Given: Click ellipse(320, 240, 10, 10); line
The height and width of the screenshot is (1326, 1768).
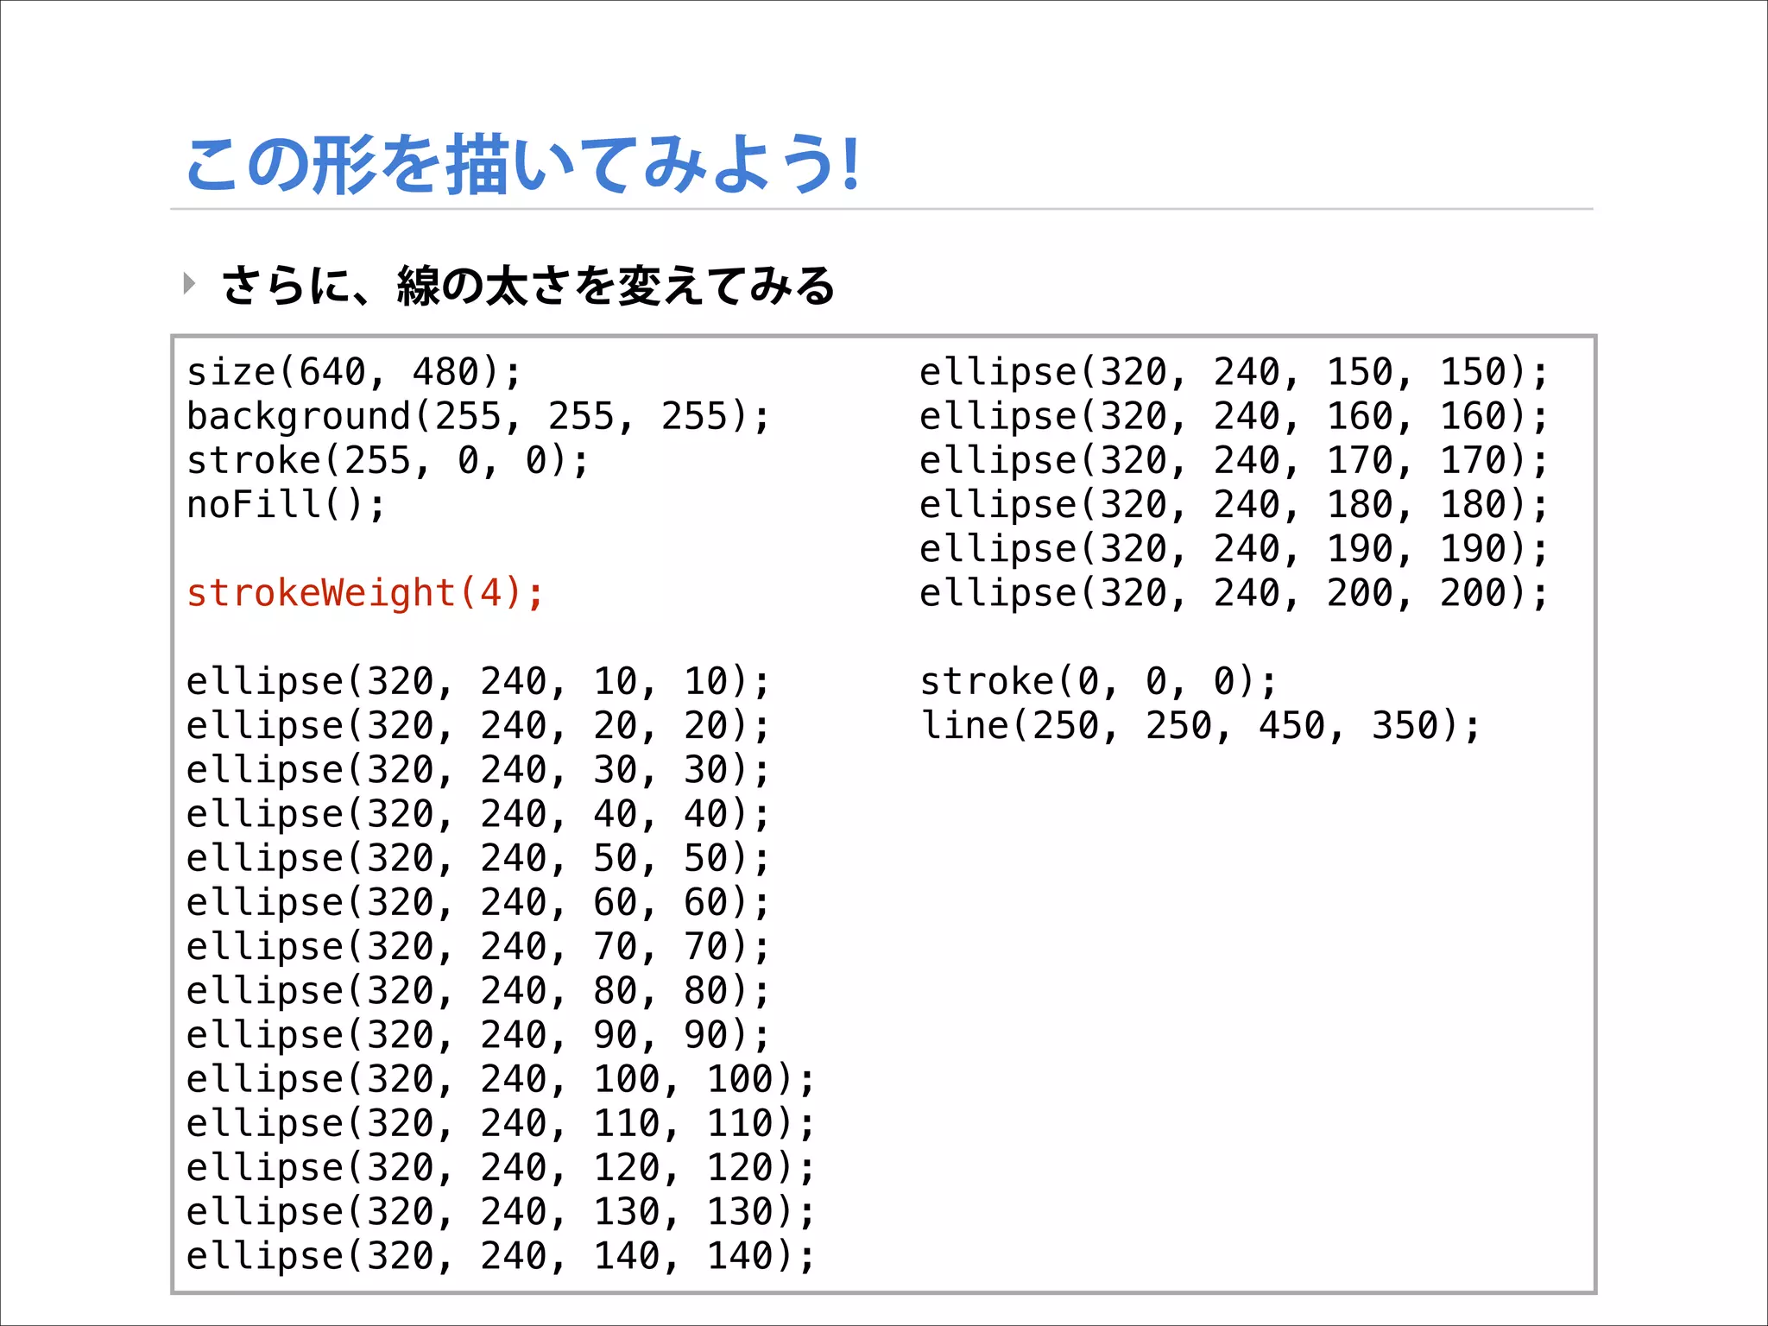Looking at the screenshot, I should pyautogui.click(x=477, y=681).
